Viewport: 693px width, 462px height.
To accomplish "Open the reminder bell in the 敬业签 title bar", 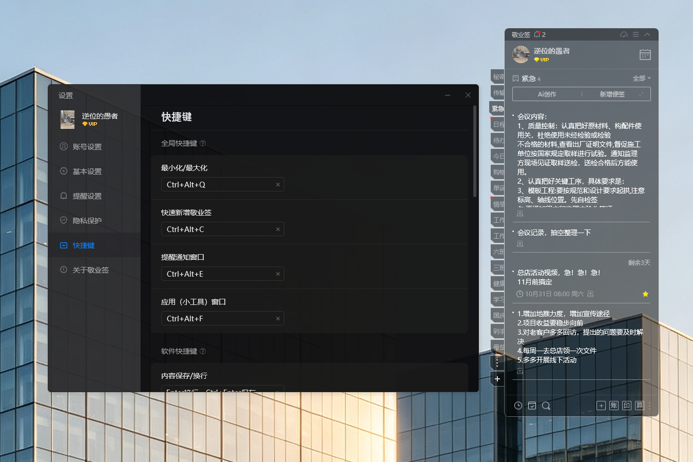I will tap(537, 34).
